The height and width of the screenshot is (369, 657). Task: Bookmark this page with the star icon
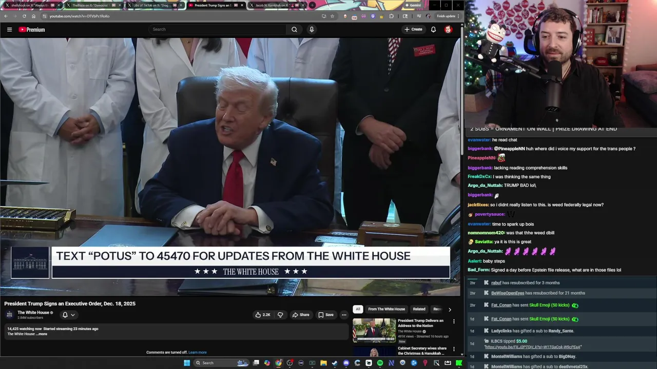(x=332, y=16)
